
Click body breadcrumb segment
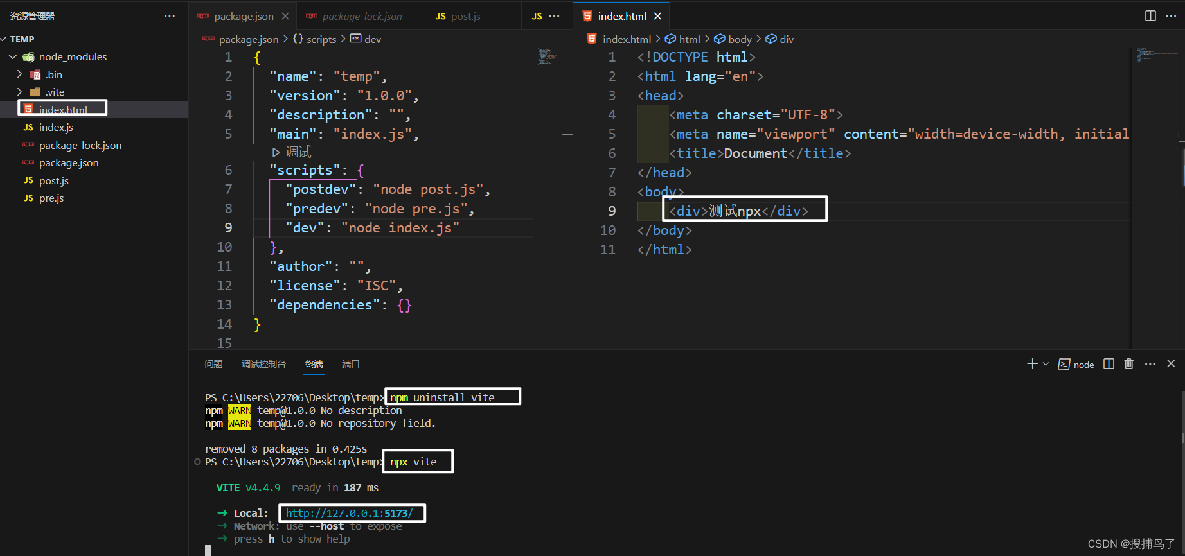coord(733,39)
